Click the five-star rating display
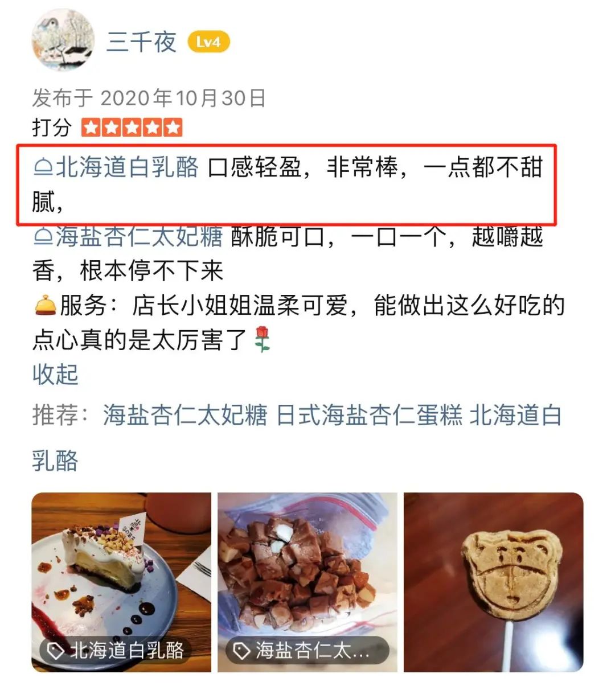Viewport: 615px width, 686px height. (x=132, y=128)
